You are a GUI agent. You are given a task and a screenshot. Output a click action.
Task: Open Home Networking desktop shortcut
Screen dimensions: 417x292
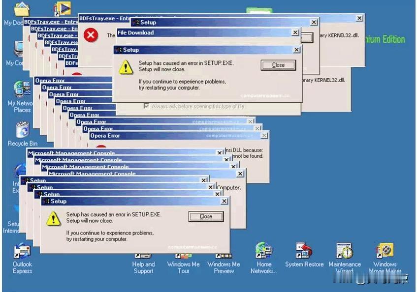tap(263, 250)
